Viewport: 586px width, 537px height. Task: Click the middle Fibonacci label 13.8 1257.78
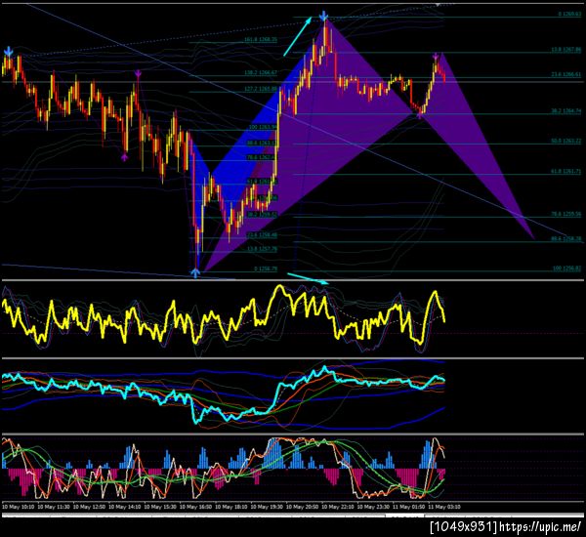(263, 249)
